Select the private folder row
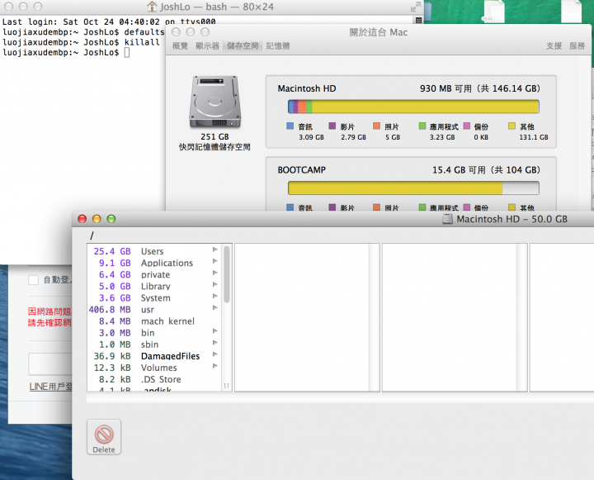 coord(154,275)
